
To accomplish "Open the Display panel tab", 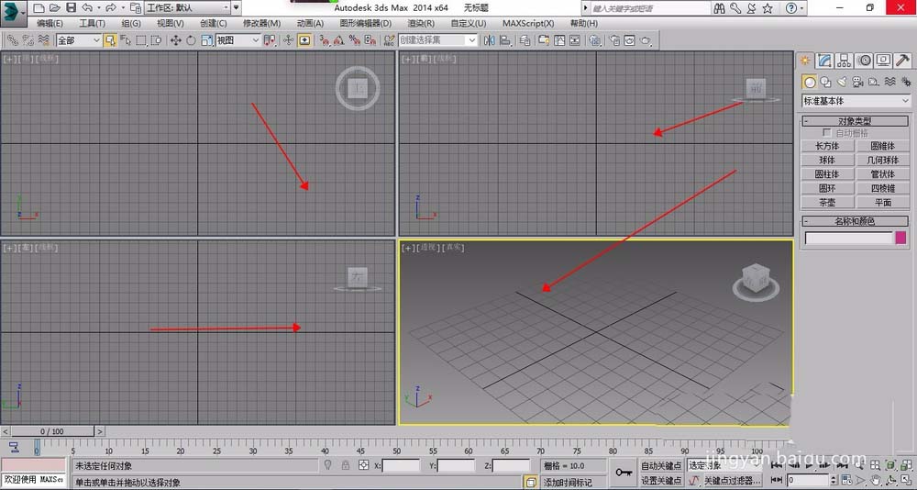I will [x=884, y=61].
